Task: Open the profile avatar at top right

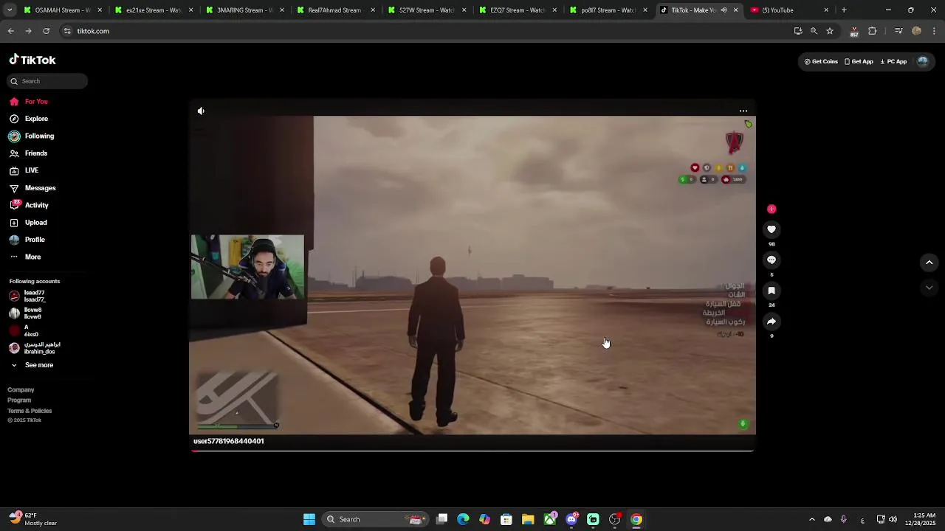Action: tap(922, 61)
